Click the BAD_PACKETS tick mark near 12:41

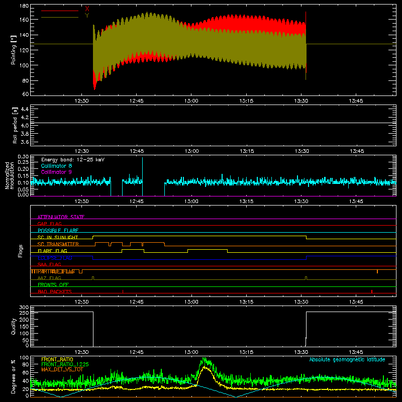123,291
